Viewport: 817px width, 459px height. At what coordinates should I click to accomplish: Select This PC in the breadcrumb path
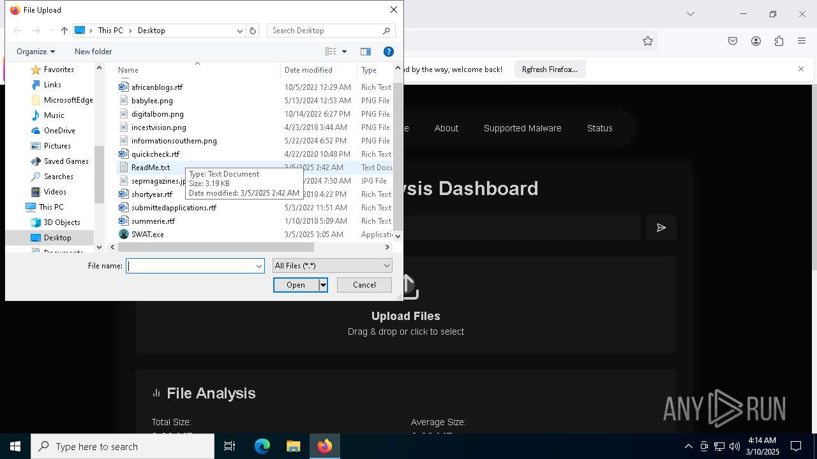click(110, 31)
